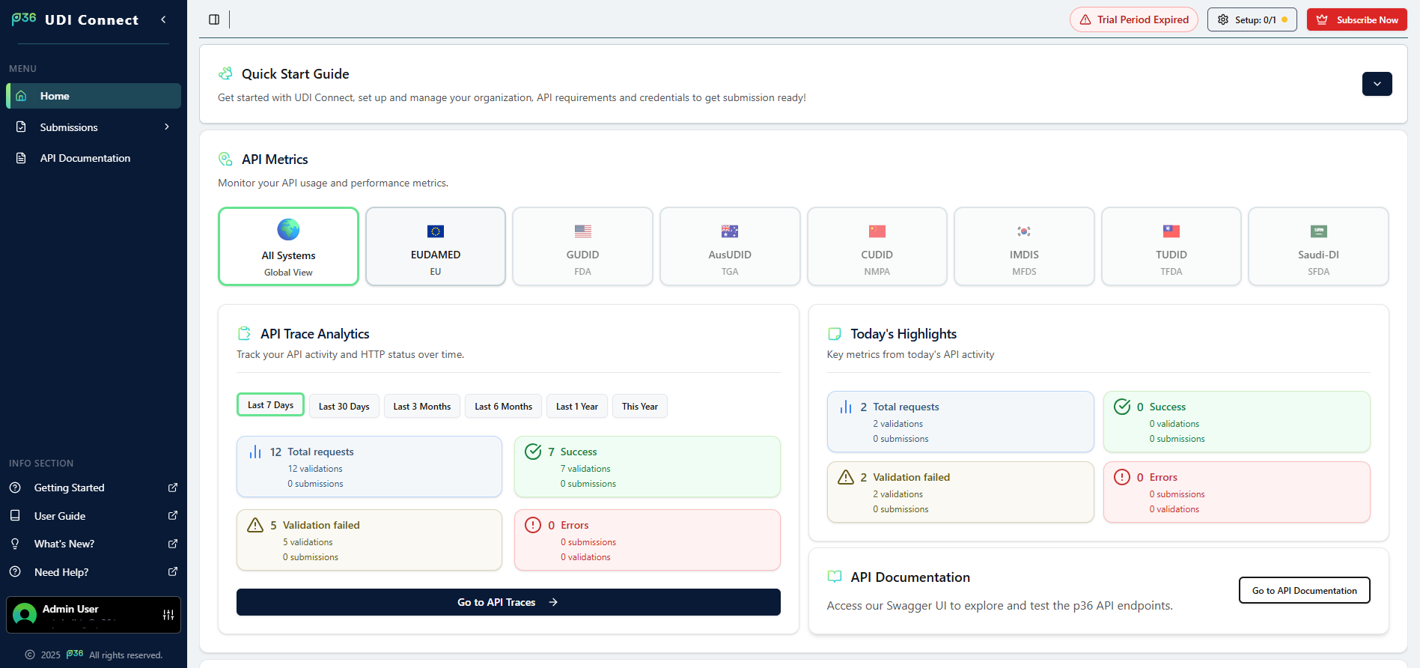Click the Quick Start Guide icon
The height and width of the screenshot is (668, 1420).
point(225,73)
